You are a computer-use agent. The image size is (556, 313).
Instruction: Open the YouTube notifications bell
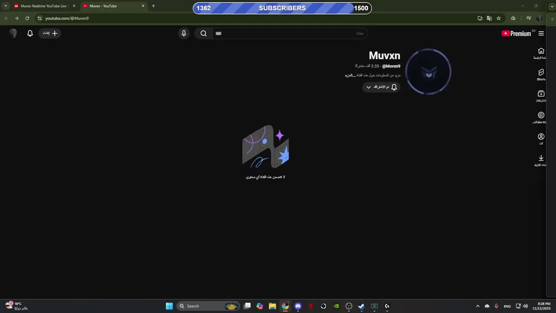[30, 33]
